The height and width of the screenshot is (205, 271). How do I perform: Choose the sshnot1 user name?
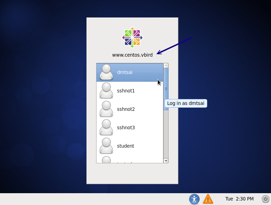pos(126,91)
